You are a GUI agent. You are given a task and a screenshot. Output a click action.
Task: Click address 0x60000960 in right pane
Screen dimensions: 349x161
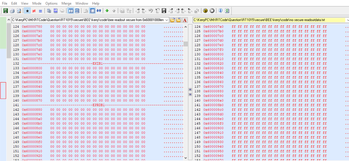click(213, 155)
